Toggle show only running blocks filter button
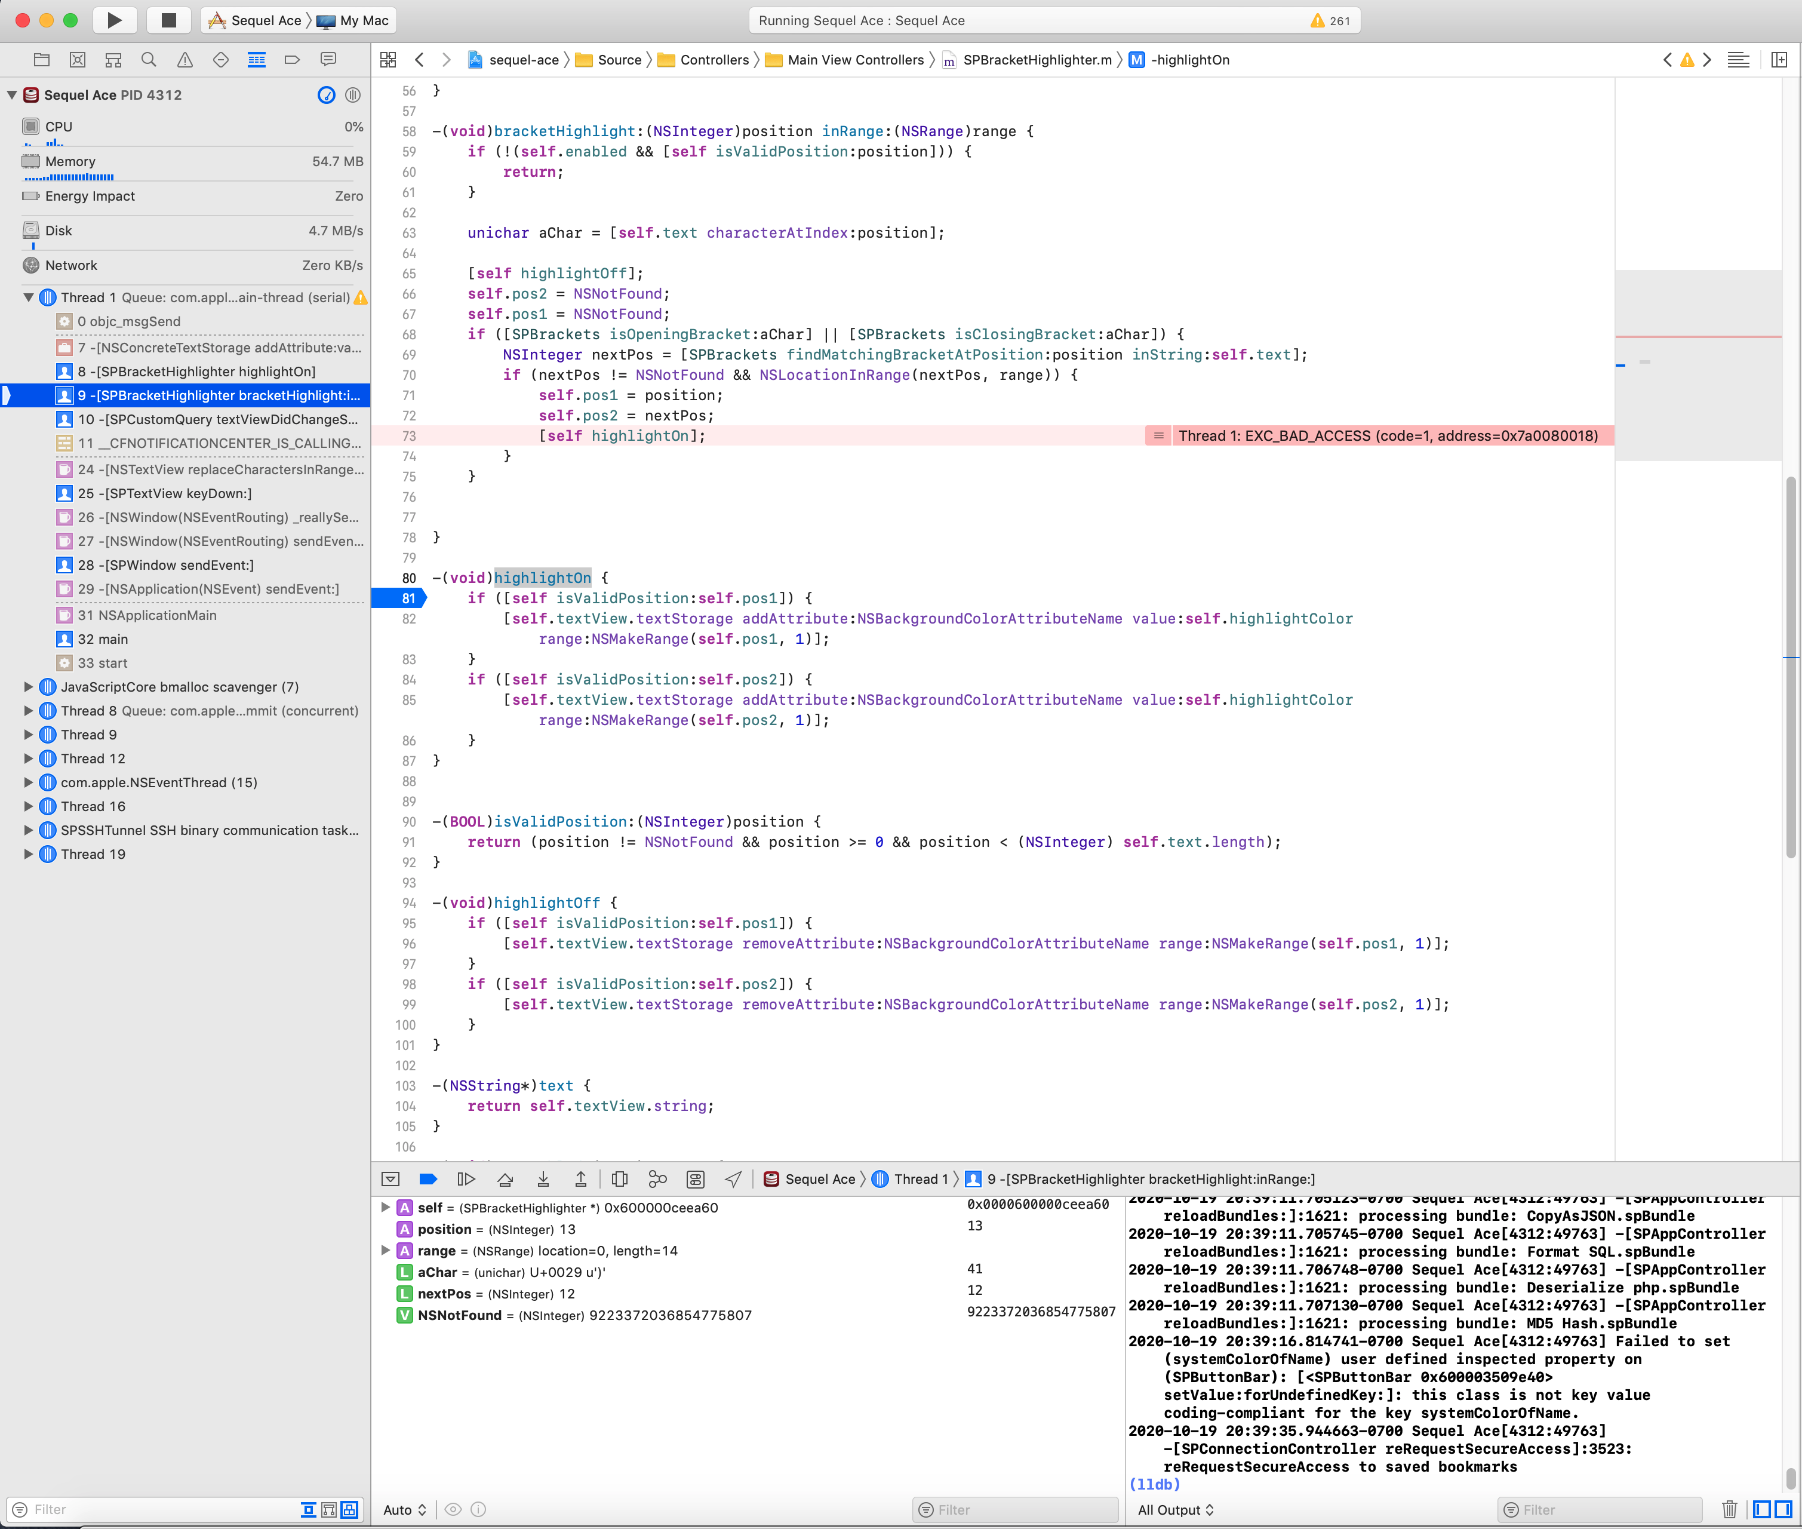This screenshot has width=1802, height=1529. point(309,1509)
